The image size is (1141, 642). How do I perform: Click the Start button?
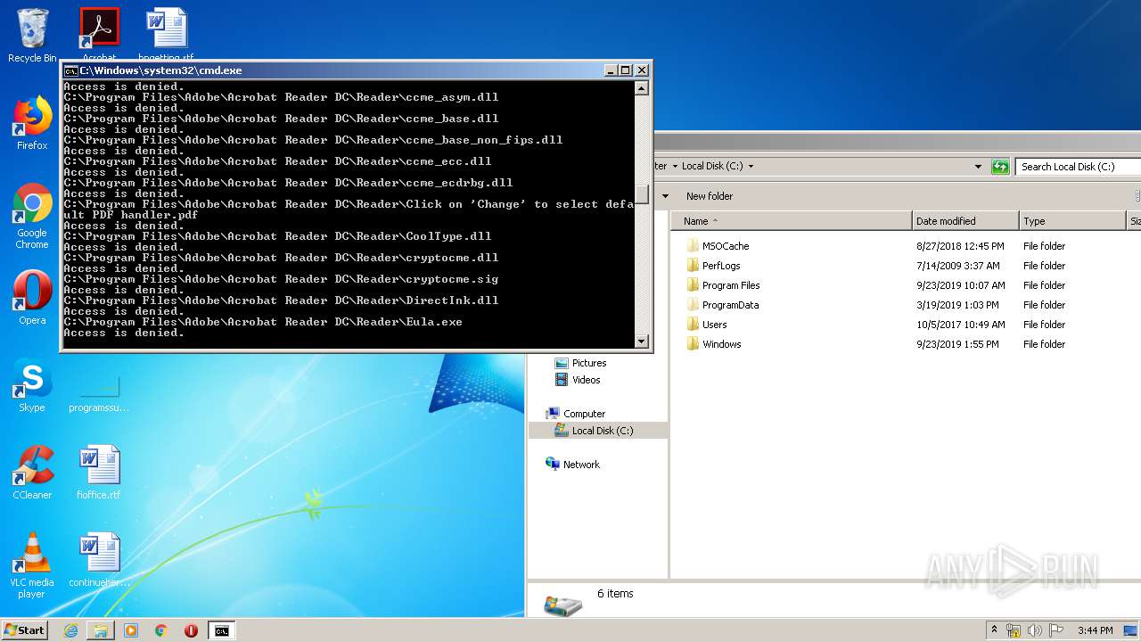[24, 630]
